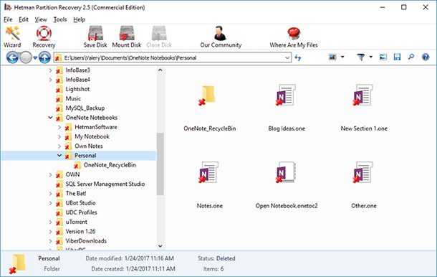Image resolution: width=437 pixels, height=277 pixels.
Task: Click tree scrollbar down arrow
Action: point(160,246)
